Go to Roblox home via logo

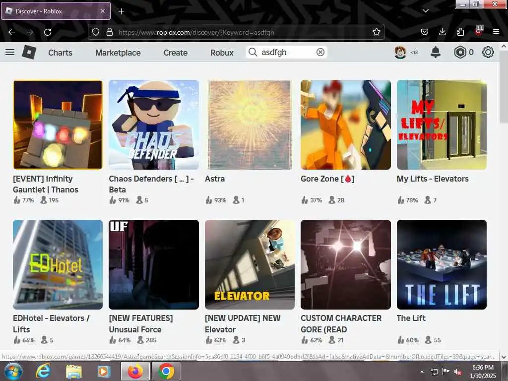tap(29, 52)
